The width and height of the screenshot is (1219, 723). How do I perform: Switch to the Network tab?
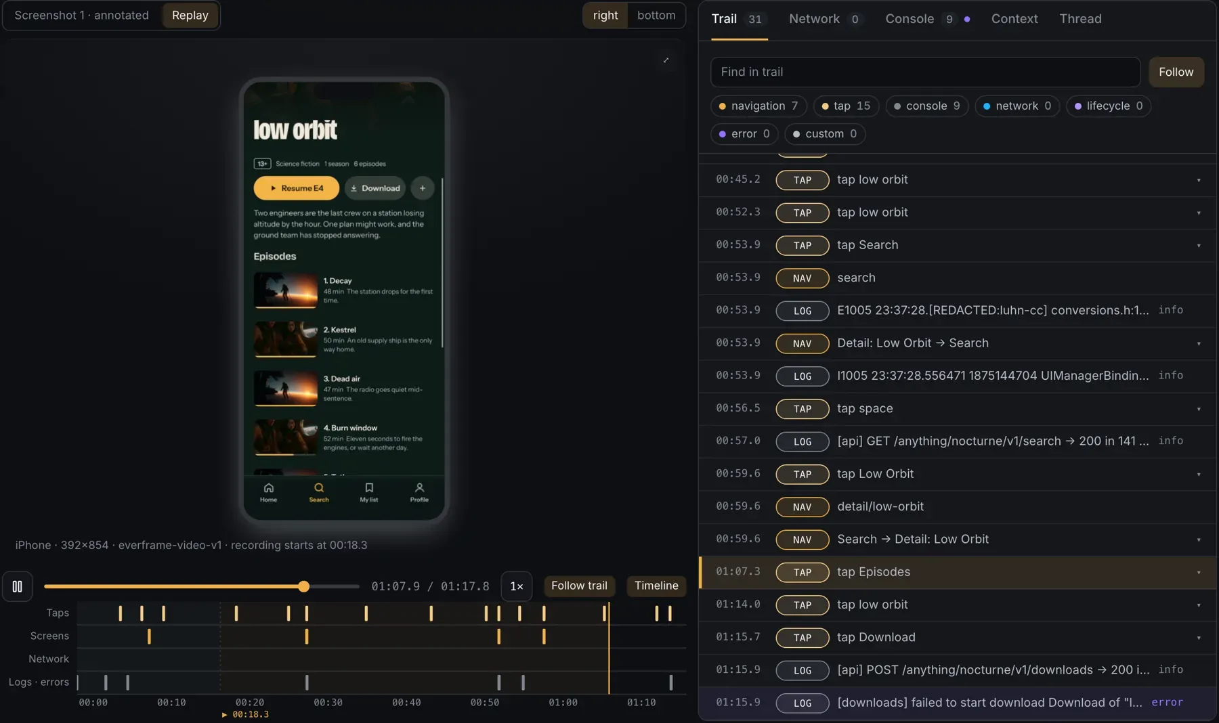(825, 19)
